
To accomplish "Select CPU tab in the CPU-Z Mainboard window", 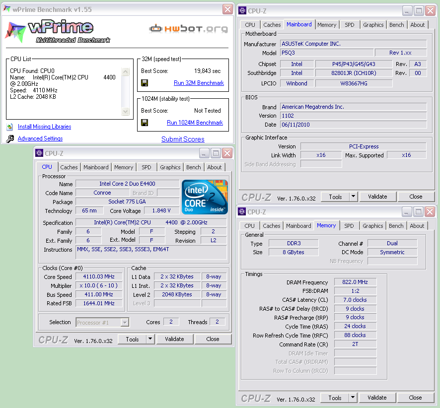I will [250, 25].
